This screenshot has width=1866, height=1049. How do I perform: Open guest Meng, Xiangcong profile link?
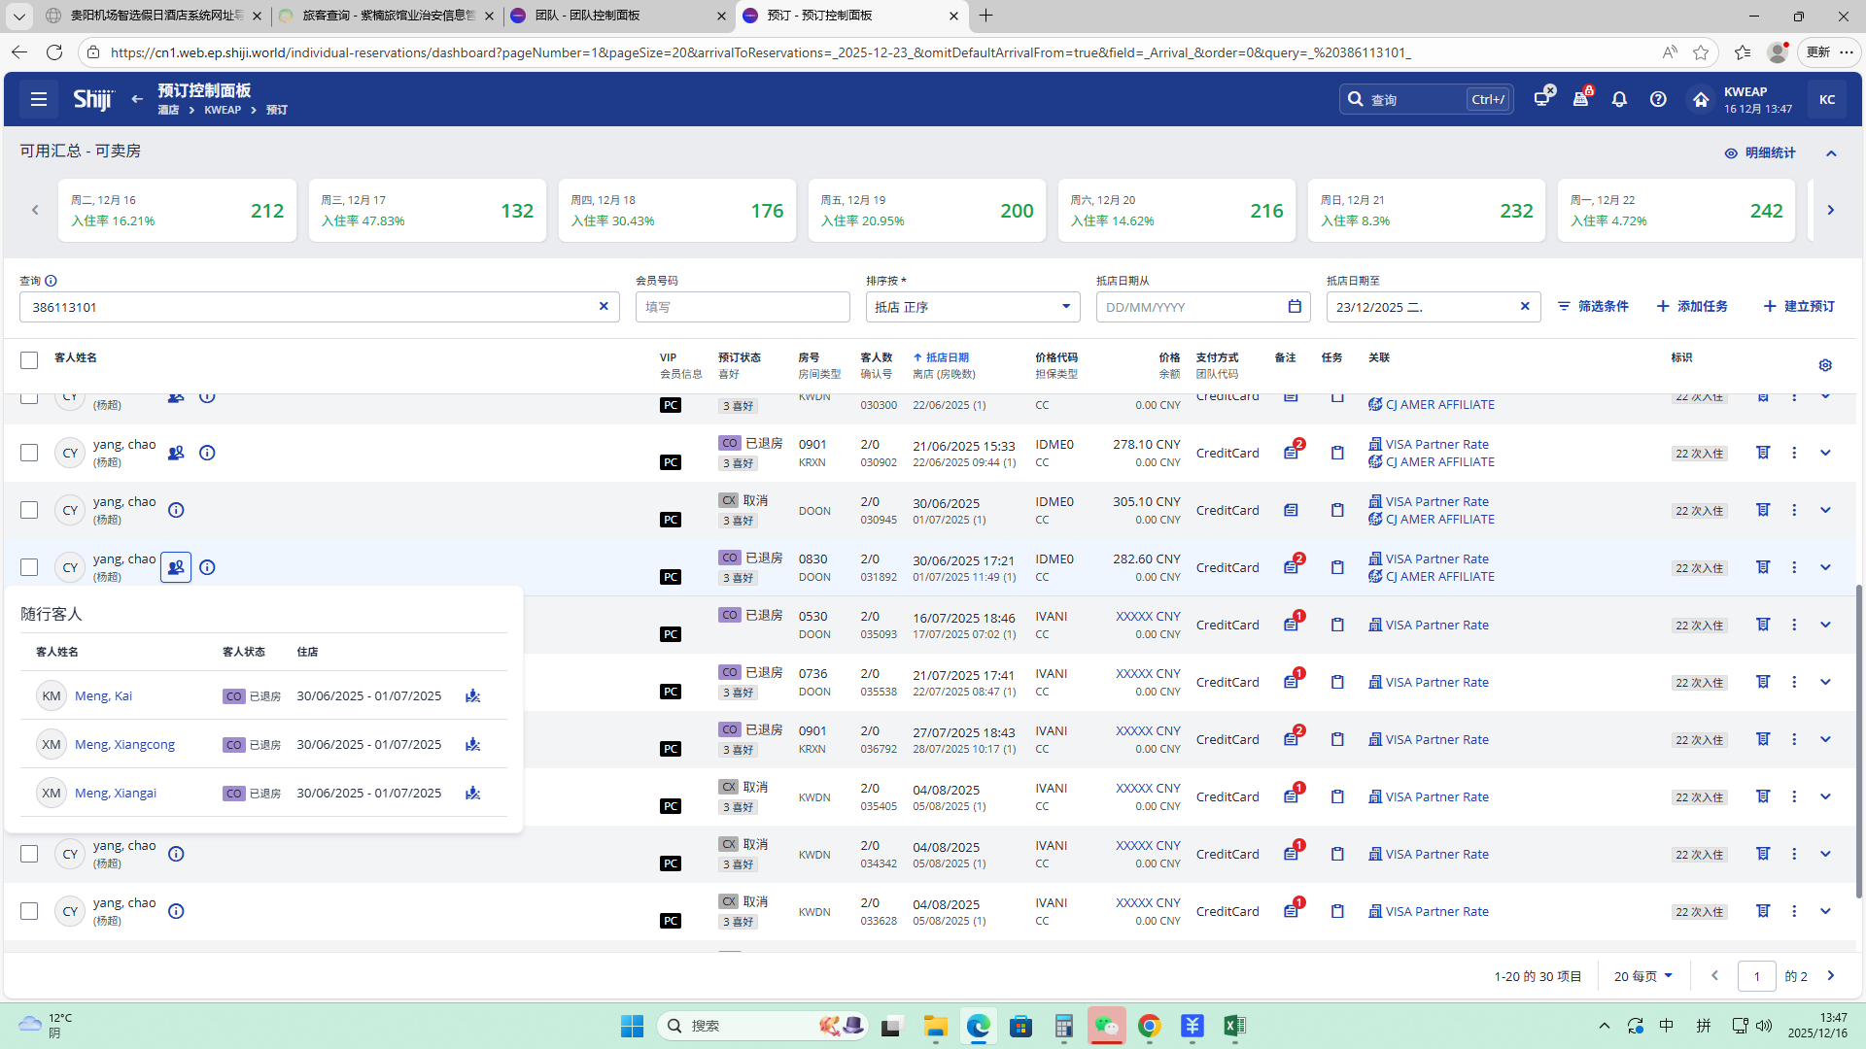pos(124,744)
